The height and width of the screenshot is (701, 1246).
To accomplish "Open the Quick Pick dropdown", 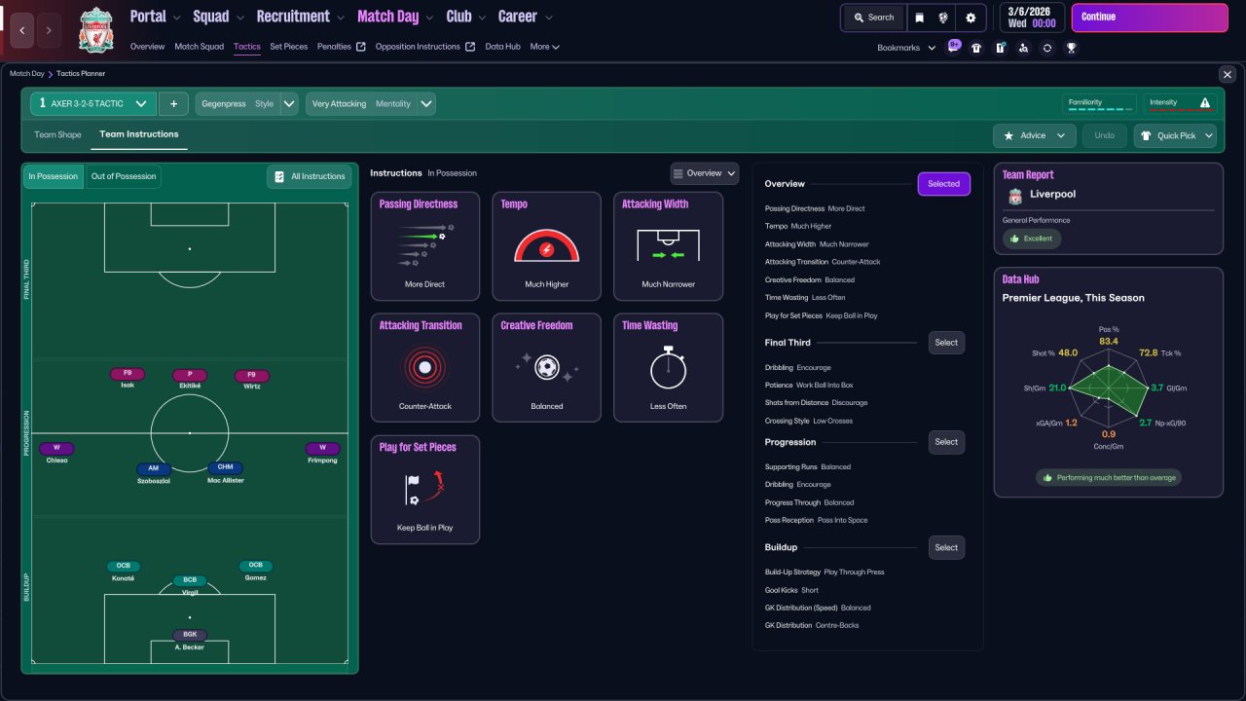I will [1175, 136].
